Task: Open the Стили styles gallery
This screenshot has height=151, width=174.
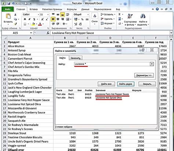Action: click(95, 18)
